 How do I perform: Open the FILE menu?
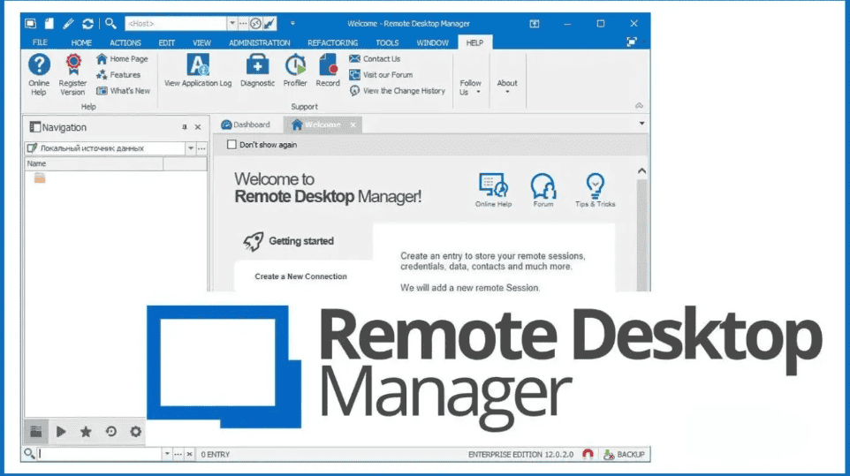40,42
